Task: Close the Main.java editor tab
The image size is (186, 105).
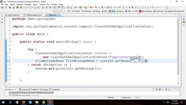Action: click(58, 15)
